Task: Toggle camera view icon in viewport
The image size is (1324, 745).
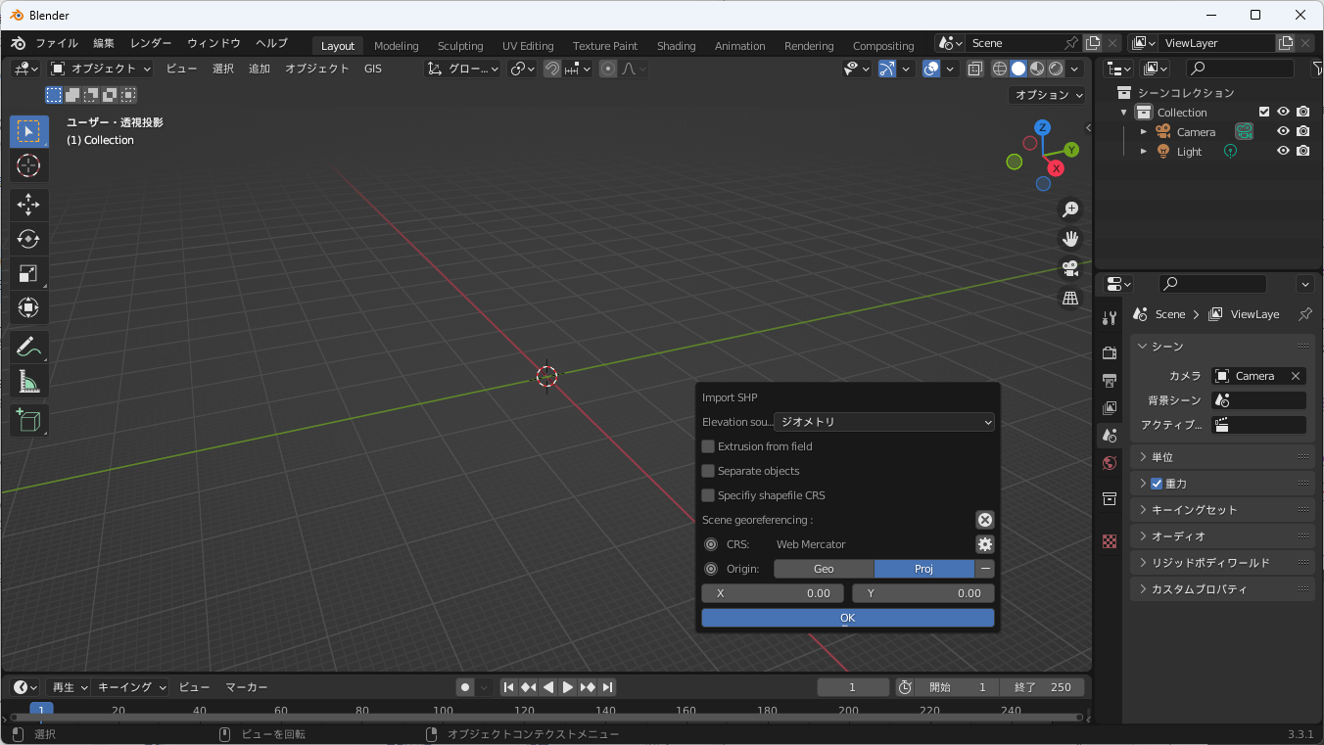Action: click(x=1070, y=268)
